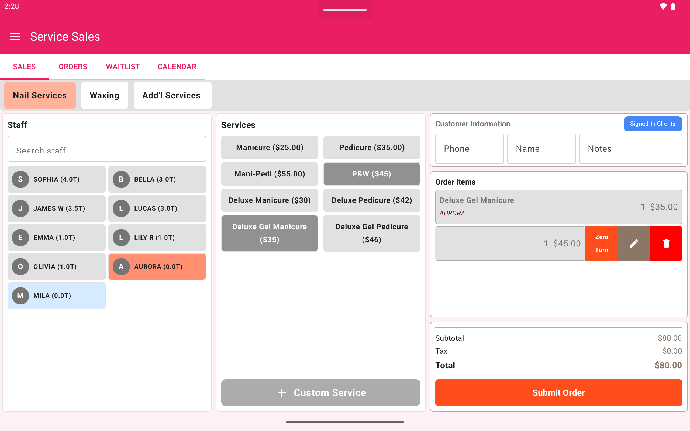This screenshot has width=690, height=431.
Task: Toggle the Nail Services category filter
Action: pos(40,95)
